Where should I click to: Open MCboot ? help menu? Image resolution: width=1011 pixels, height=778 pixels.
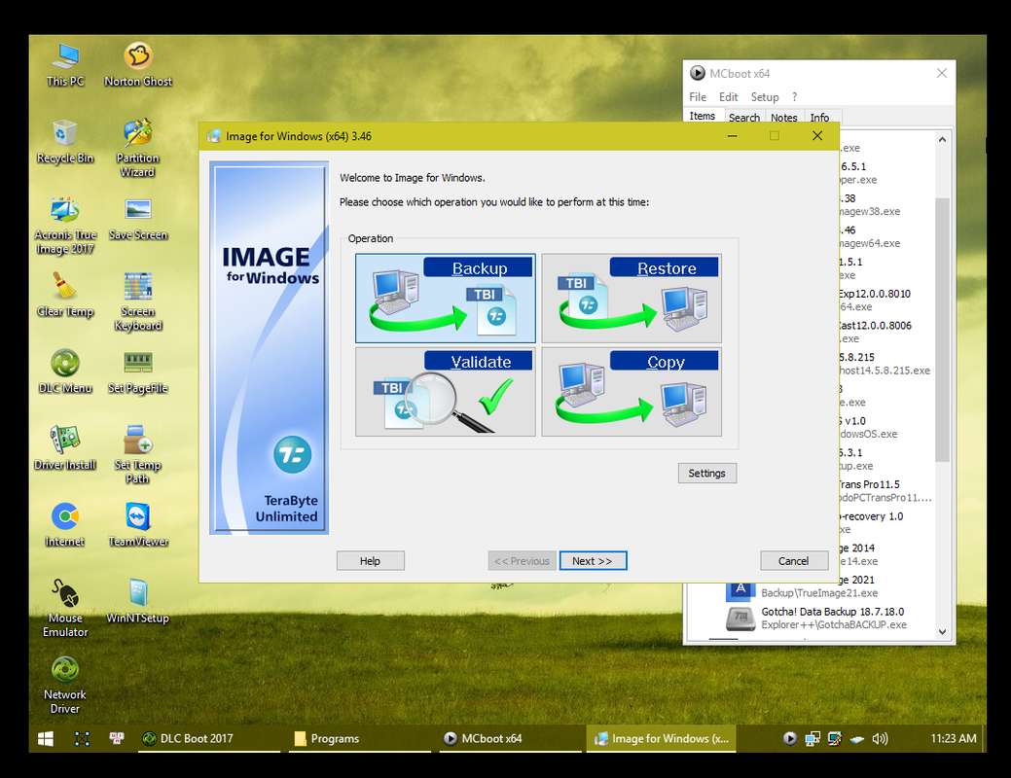tap(794, 97)
